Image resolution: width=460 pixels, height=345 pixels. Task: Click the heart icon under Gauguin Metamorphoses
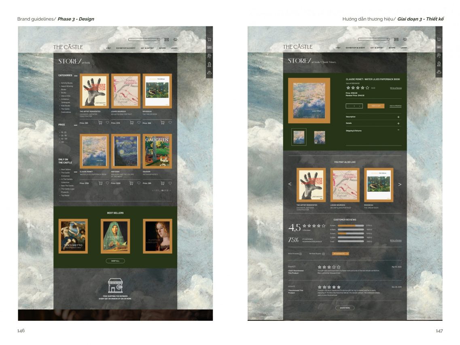(170, 183)
